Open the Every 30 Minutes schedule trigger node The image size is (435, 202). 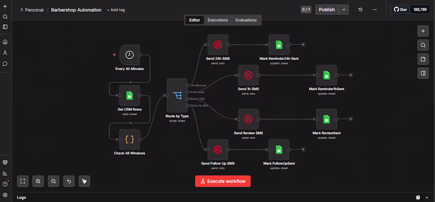pyautogui.click(x=130, y=55)
